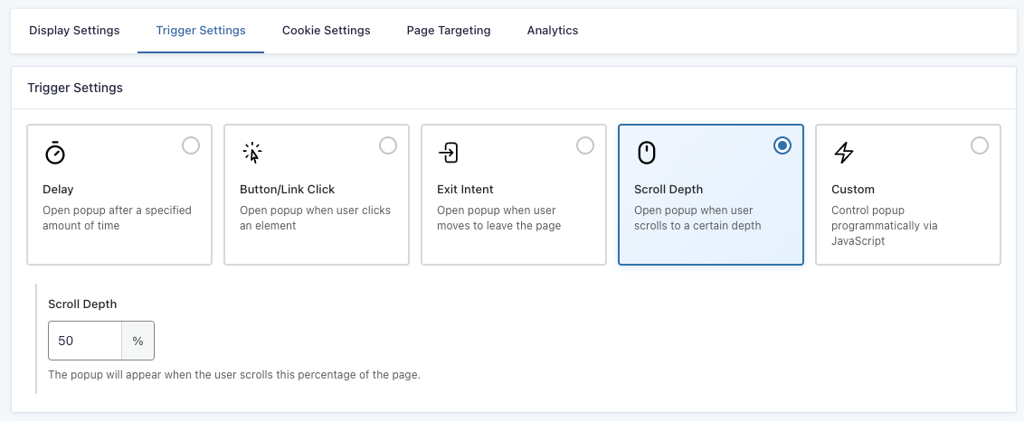Select the Button/Link Click radio button
This screenshot has height=421, width=1024.
(x=388, y=145)
